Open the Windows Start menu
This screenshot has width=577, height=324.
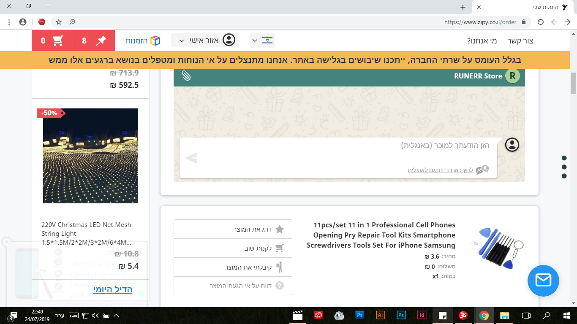coord(566,315)
